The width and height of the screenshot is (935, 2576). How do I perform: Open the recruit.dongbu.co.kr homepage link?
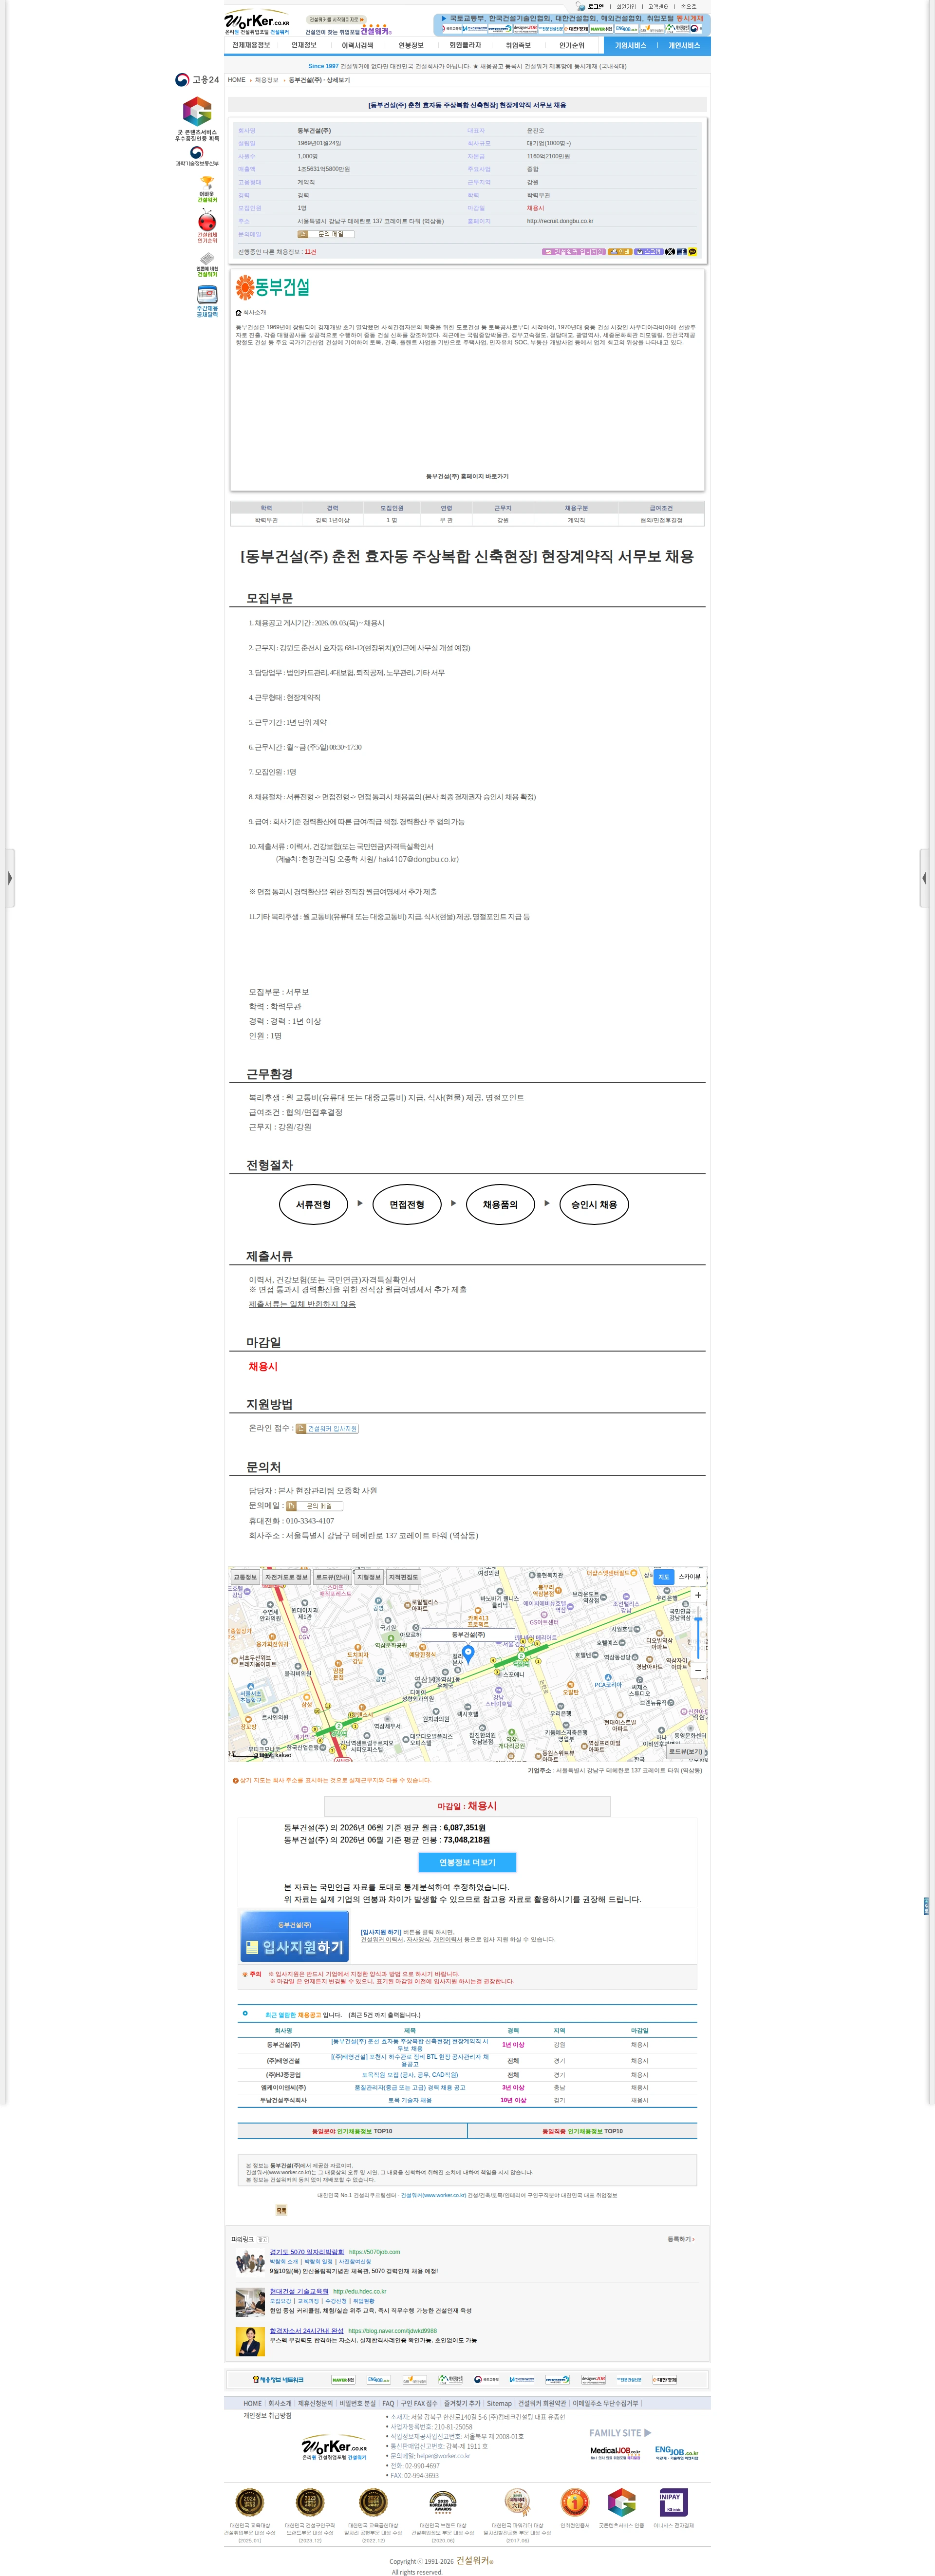click(560, 221)
